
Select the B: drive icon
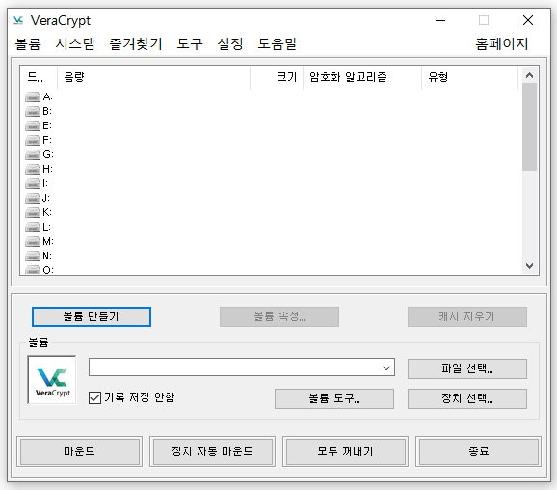33,111
